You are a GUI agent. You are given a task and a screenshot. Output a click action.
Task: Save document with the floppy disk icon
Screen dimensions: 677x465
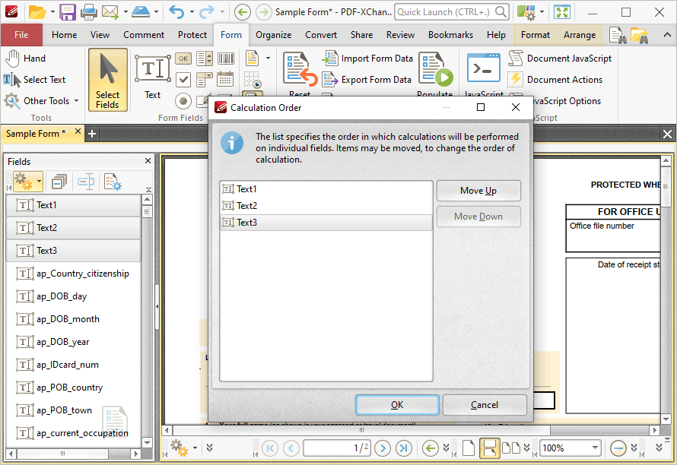68,12
